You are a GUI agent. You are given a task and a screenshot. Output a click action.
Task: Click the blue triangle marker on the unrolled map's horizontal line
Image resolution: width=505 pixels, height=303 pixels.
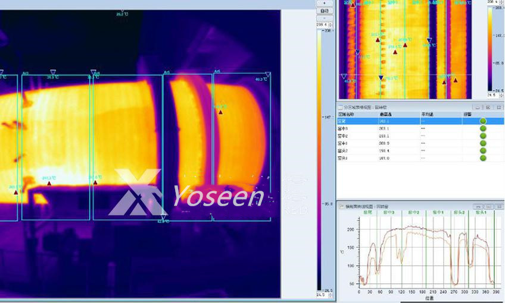pos(381,78)
